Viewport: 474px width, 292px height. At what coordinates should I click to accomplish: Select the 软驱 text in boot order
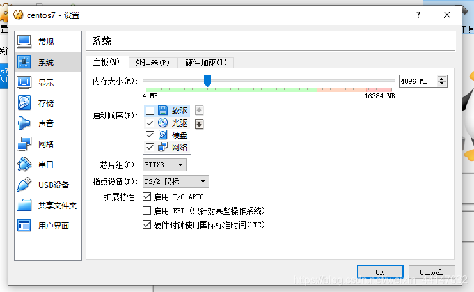point(180,111)
